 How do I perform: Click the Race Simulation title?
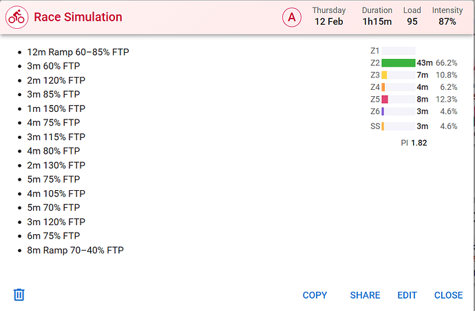pos(78,17)
